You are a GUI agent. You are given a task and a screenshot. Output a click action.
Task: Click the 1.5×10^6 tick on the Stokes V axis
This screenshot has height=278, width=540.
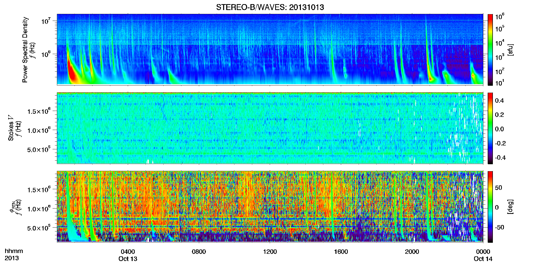click(x=39, y=111)
